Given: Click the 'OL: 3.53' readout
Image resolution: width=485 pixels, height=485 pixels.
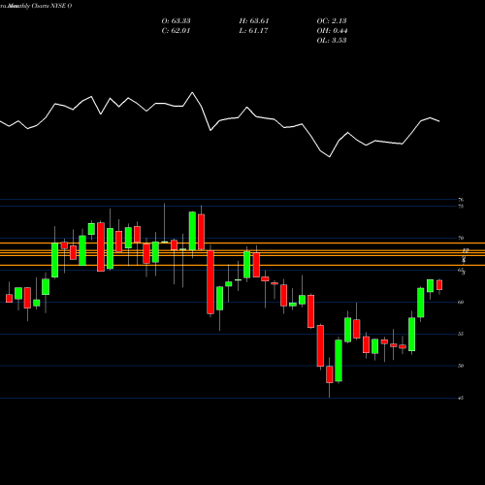Looking at the screenshot, I should point(332,41).
